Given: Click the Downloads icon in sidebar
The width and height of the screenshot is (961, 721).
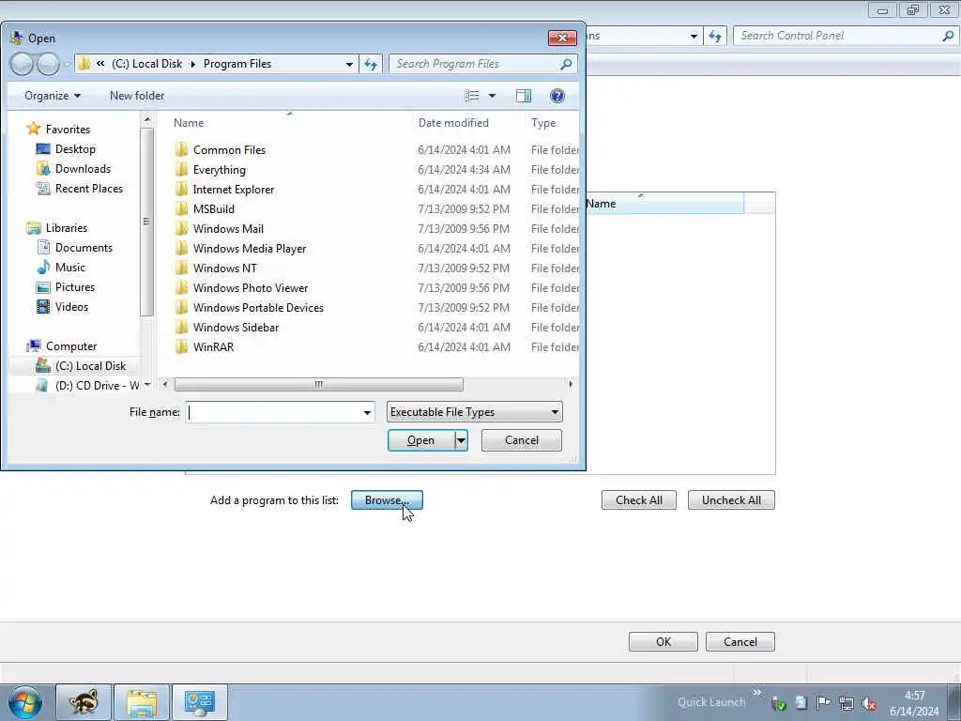Looking at the screenshot, I should (43, 169).
